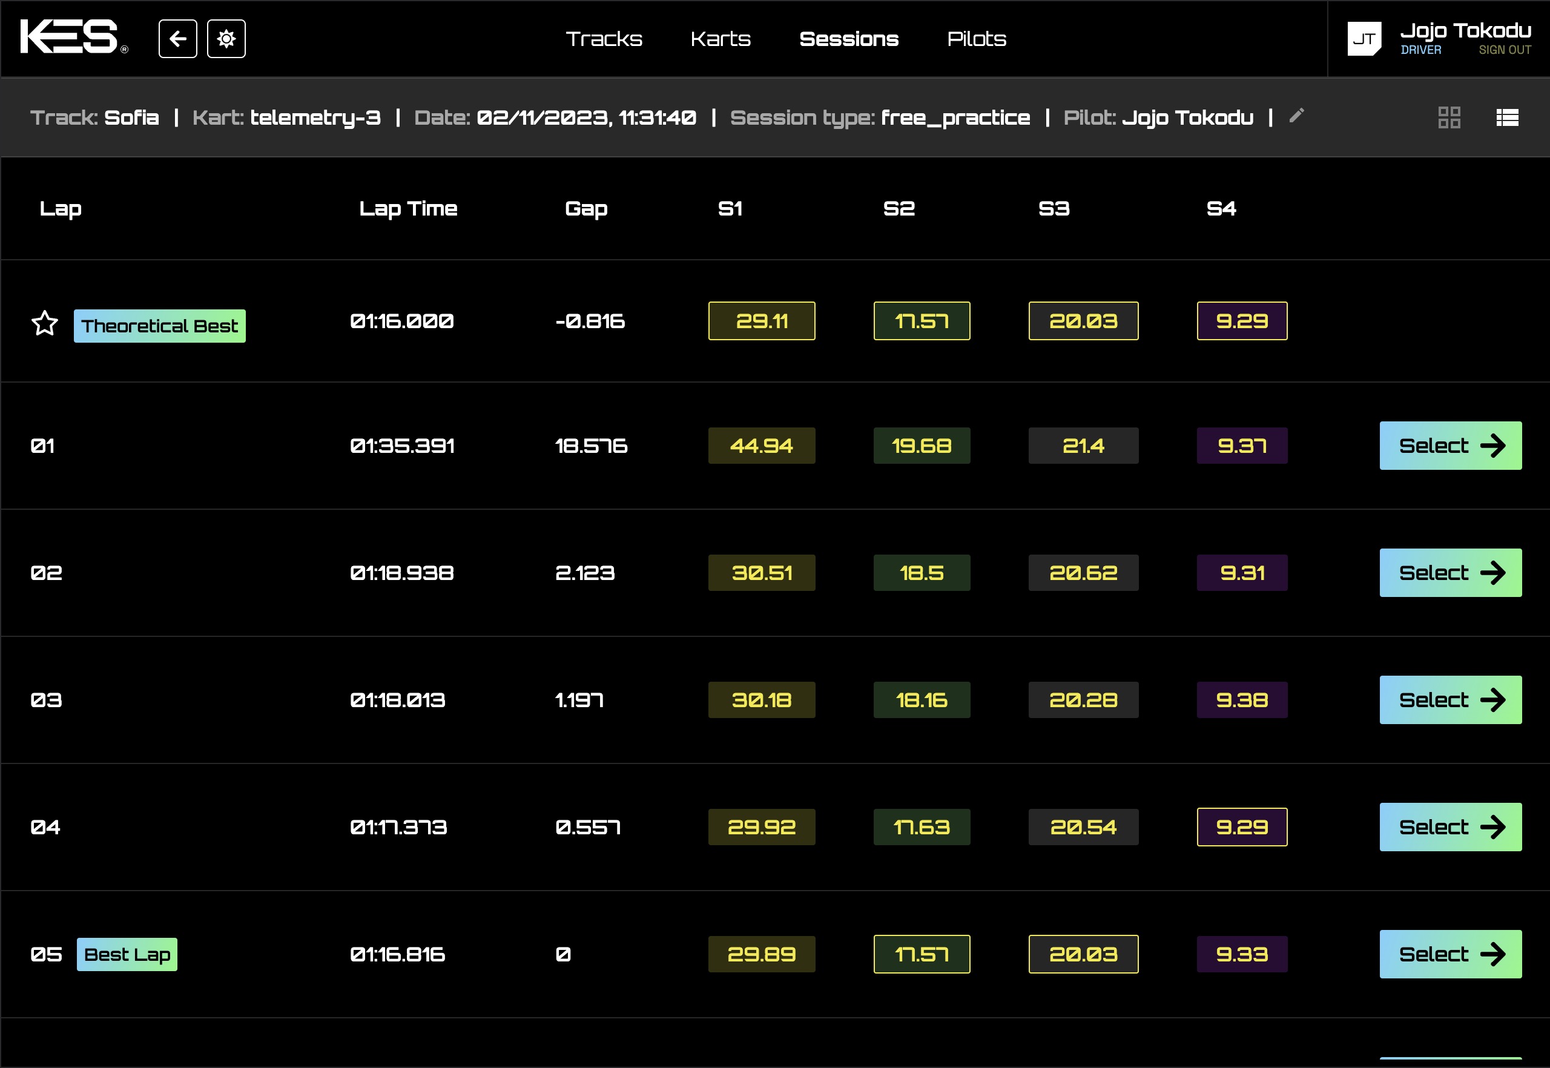Click the S3 column header
This screenshot has width=1550, height=1068.
click(1054, 209)
